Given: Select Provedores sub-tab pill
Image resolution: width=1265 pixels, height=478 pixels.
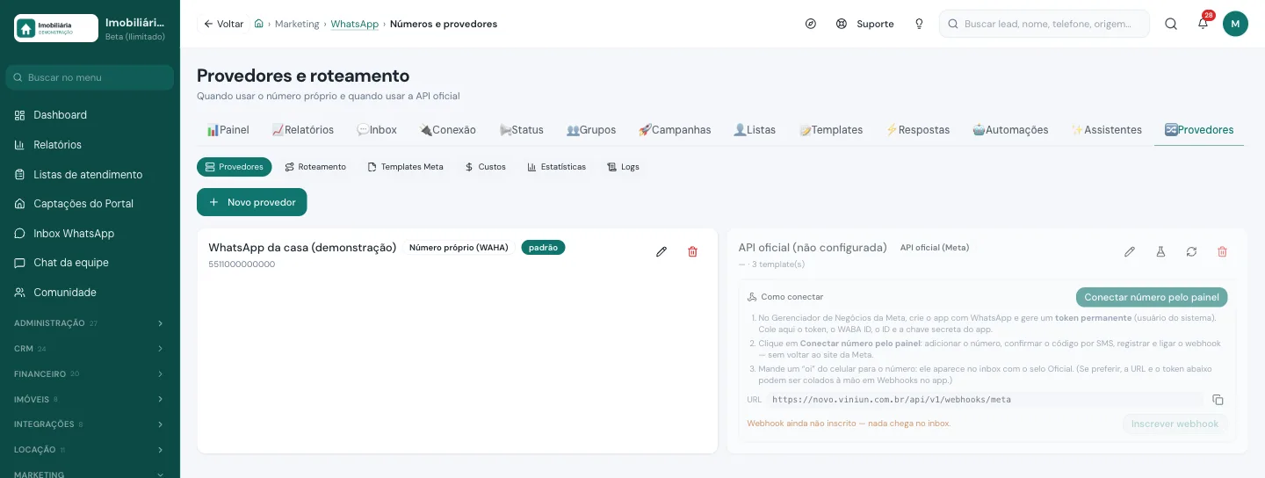Looking at the screenshot, I should [235, 167].
